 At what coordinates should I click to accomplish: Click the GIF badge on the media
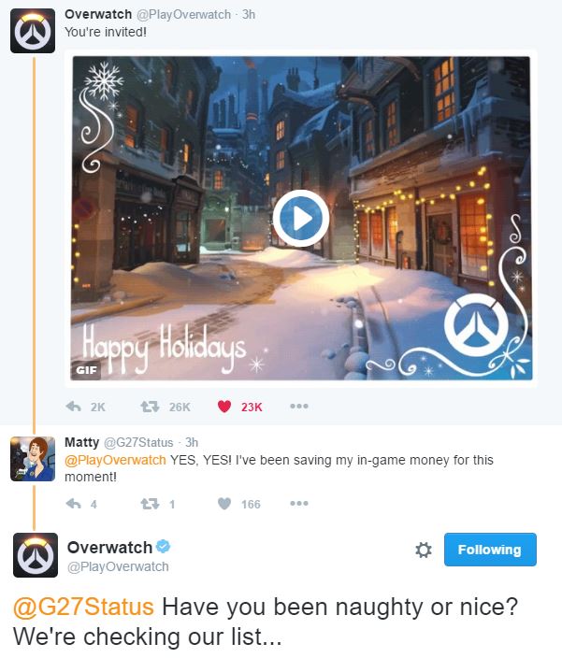[86, 370]
